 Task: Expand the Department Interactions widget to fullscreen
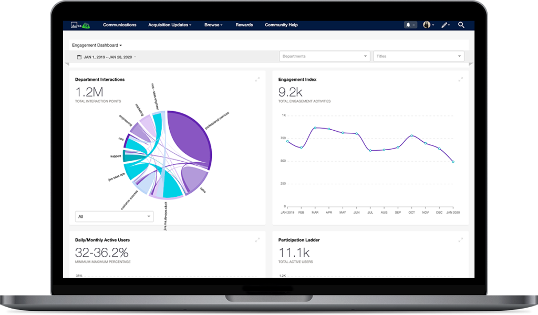point(257,80)
